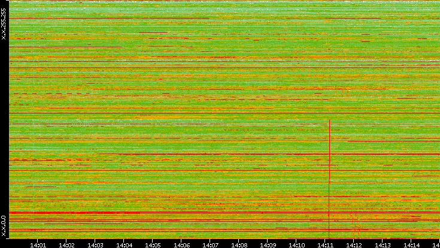Click the 14:08 time axis label
440x248 pixels.
pyautogui.click(x=239, y=245)
